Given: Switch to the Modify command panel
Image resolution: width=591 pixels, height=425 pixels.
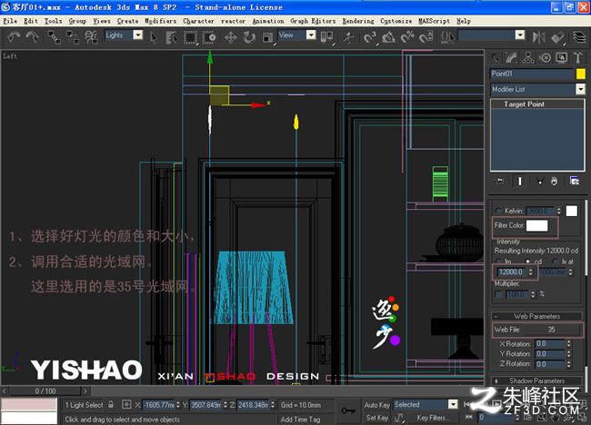Looking at the screenshot, I should (x=512, y=58).
